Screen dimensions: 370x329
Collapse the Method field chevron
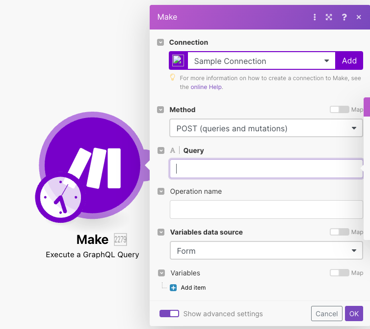coord(160,110)
